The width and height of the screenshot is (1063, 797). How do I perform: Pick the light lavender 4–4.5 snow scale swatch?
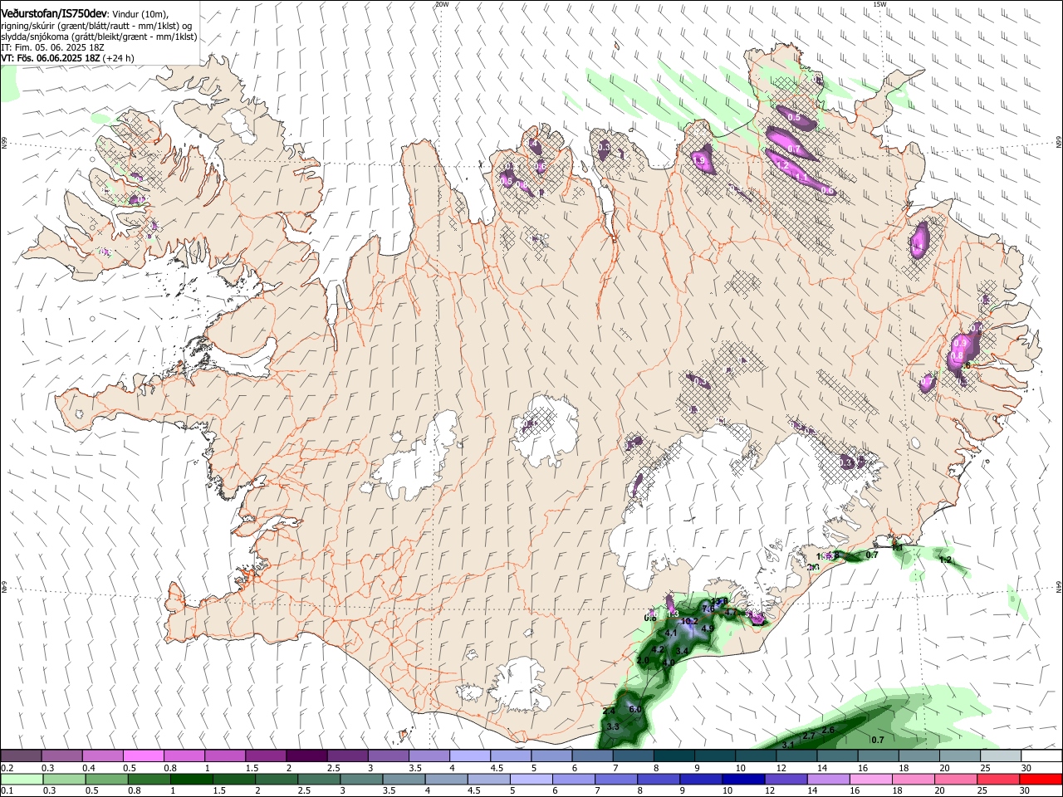[x=470, y=756]
